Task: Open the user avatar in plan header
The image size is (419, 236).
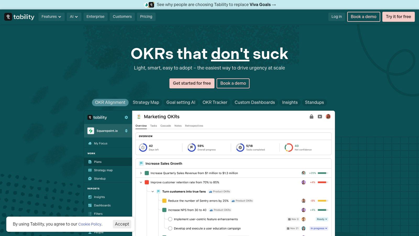Action: pyautogui.click(x=328, y=116)
